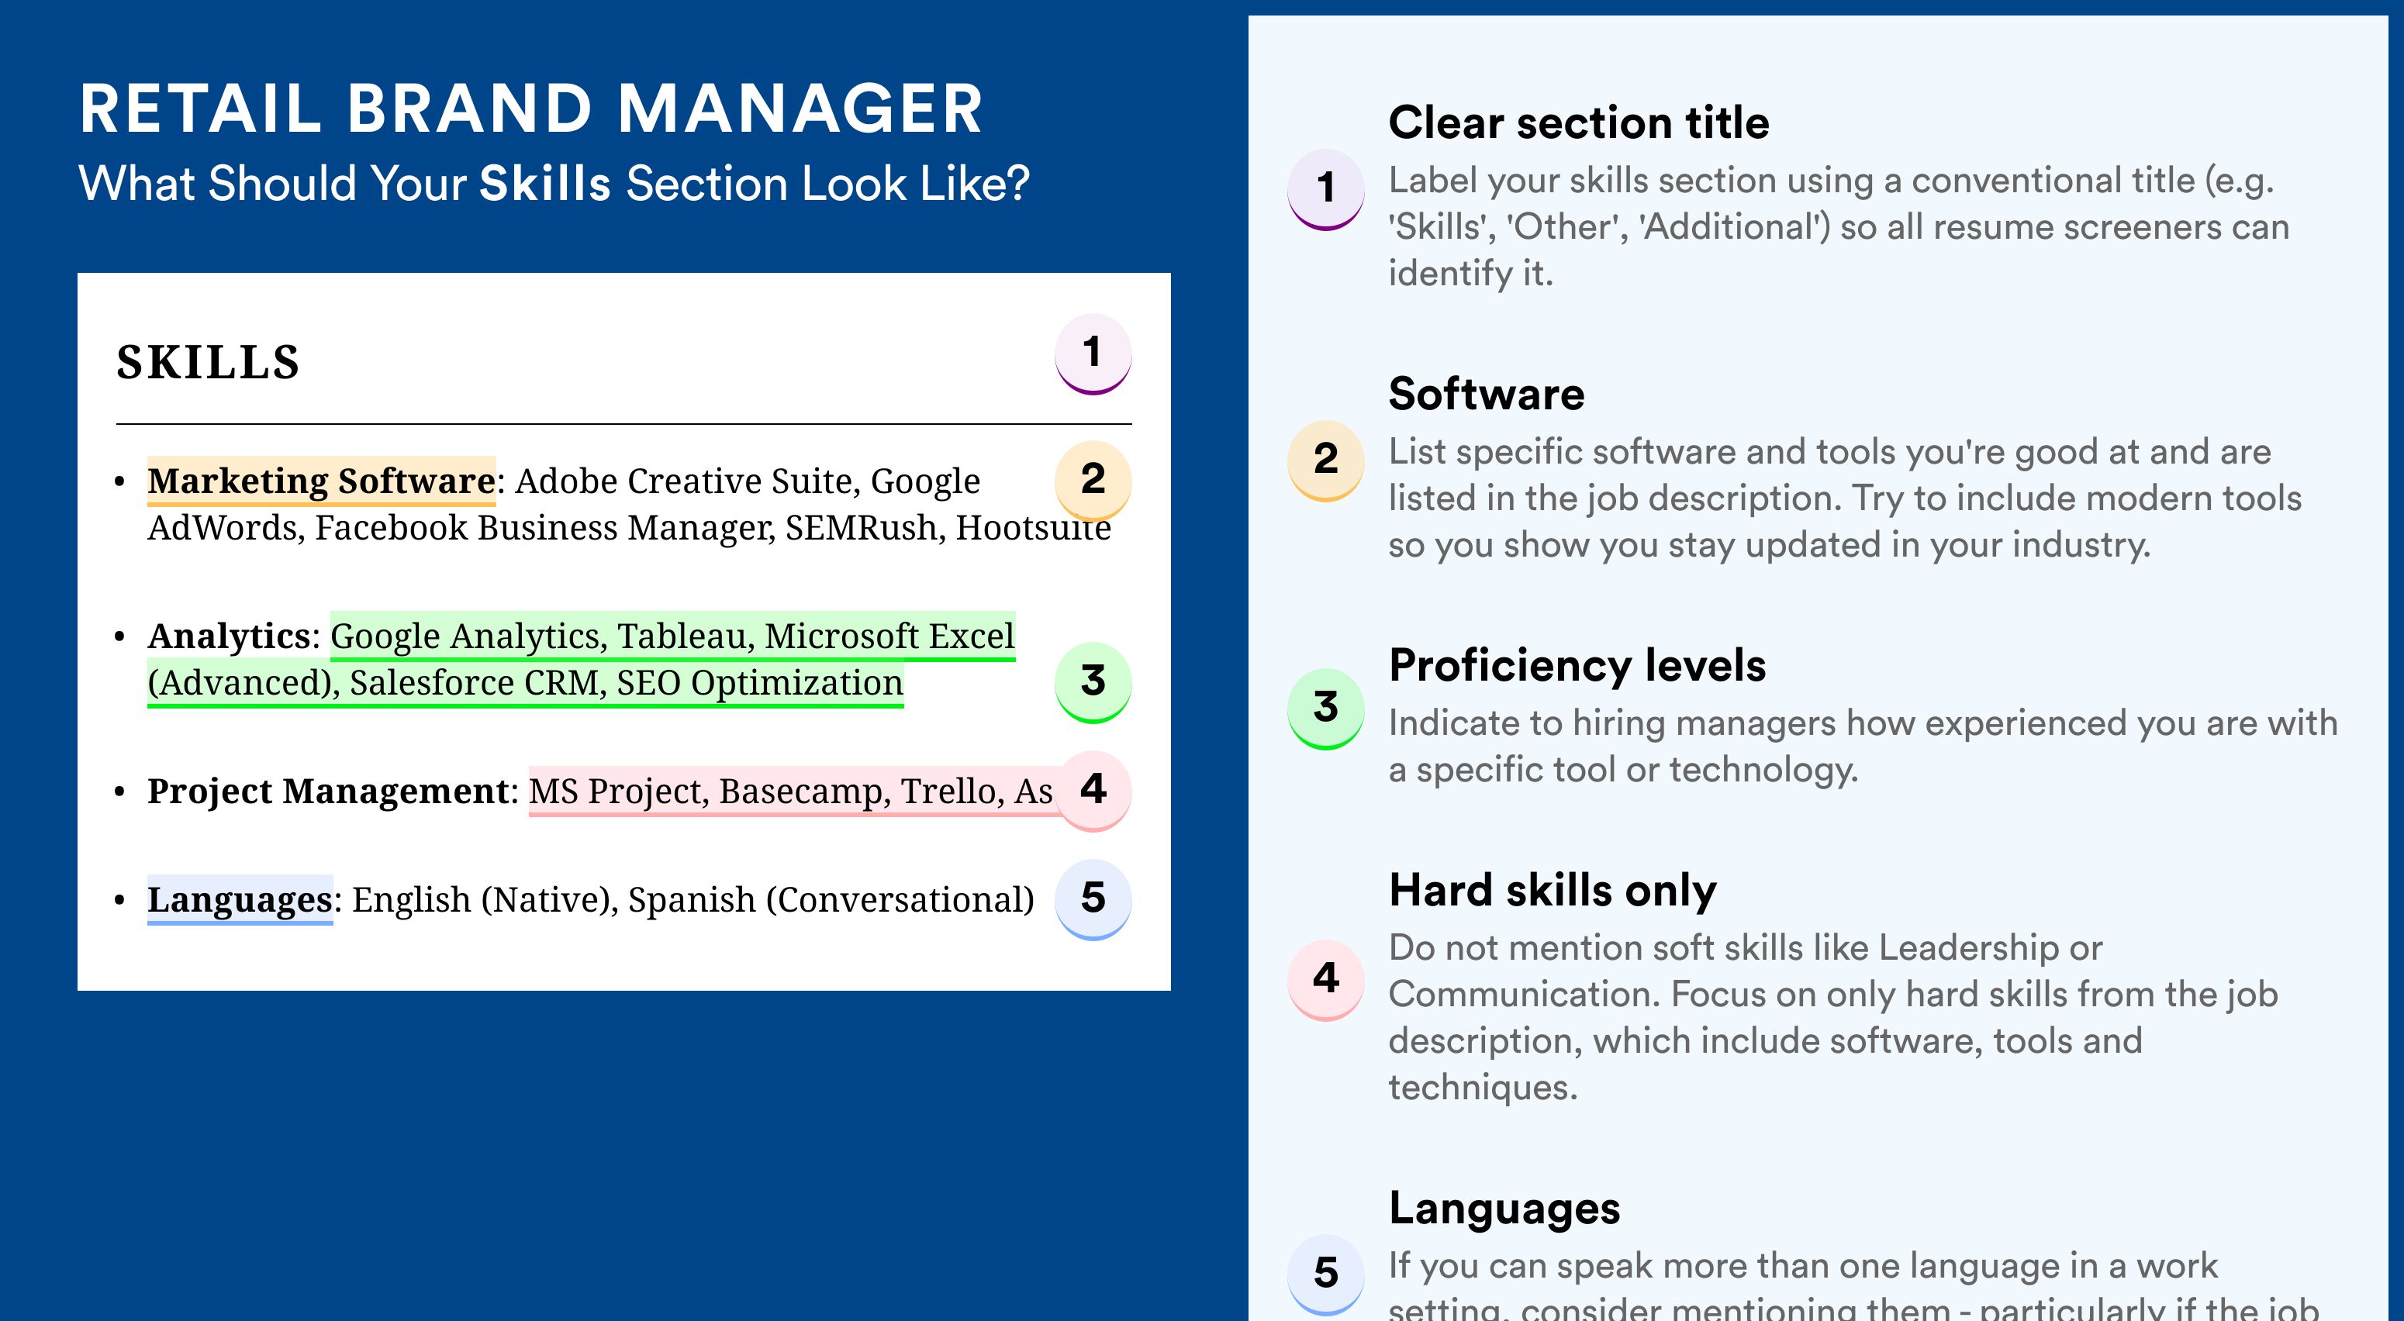The height and width of the screenshot is (1321, 2404).
Task: Click the Project Management bullet label
Action: click(329, 791)
